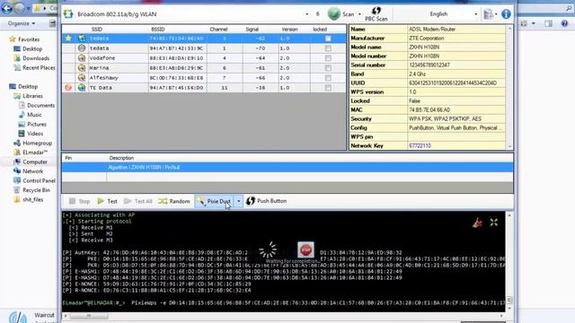Viewport: 575px width, 323px height.
Task: Click the Network Key value 67722110
Action: [420, 145]
